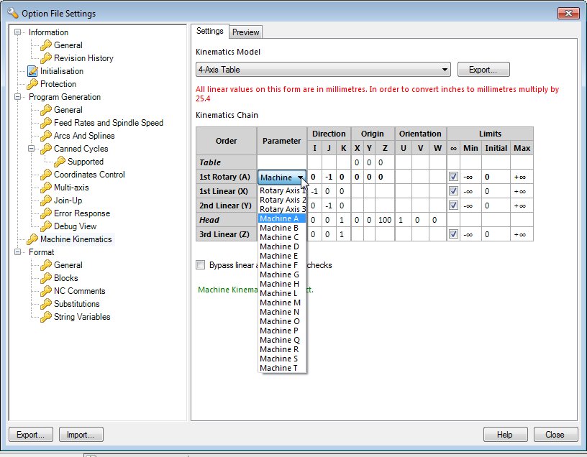Screen dimensions: 587x457
Task: Select Machine T in the dropdown list
Action: coord(282,368)
